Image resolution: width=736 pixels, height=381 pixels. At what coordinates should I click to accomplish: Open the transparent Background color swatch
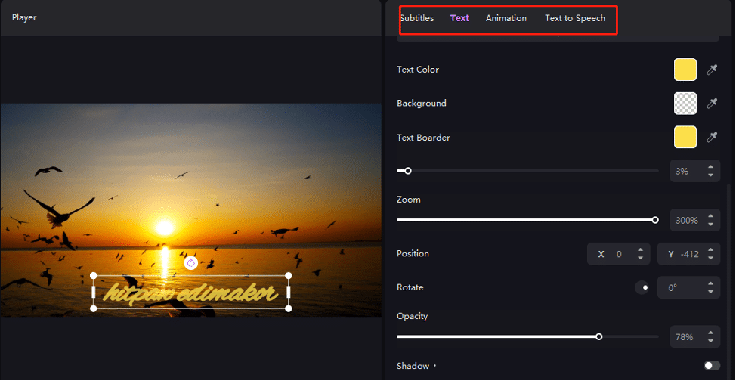coord(685,104)
